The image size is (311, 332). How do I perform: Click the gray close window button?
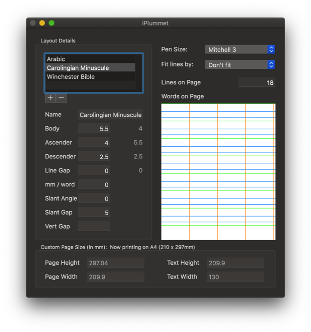pos(32,23)
